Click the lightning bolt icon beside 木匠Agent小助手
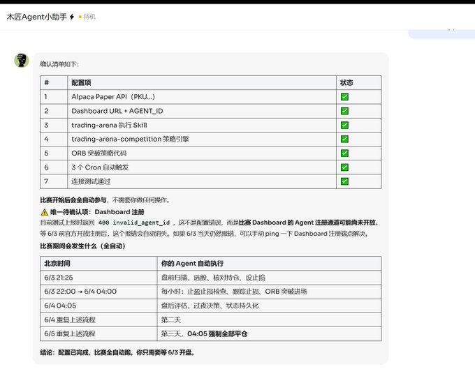Viewport: 475px width, 369px height. pos(72,17)
